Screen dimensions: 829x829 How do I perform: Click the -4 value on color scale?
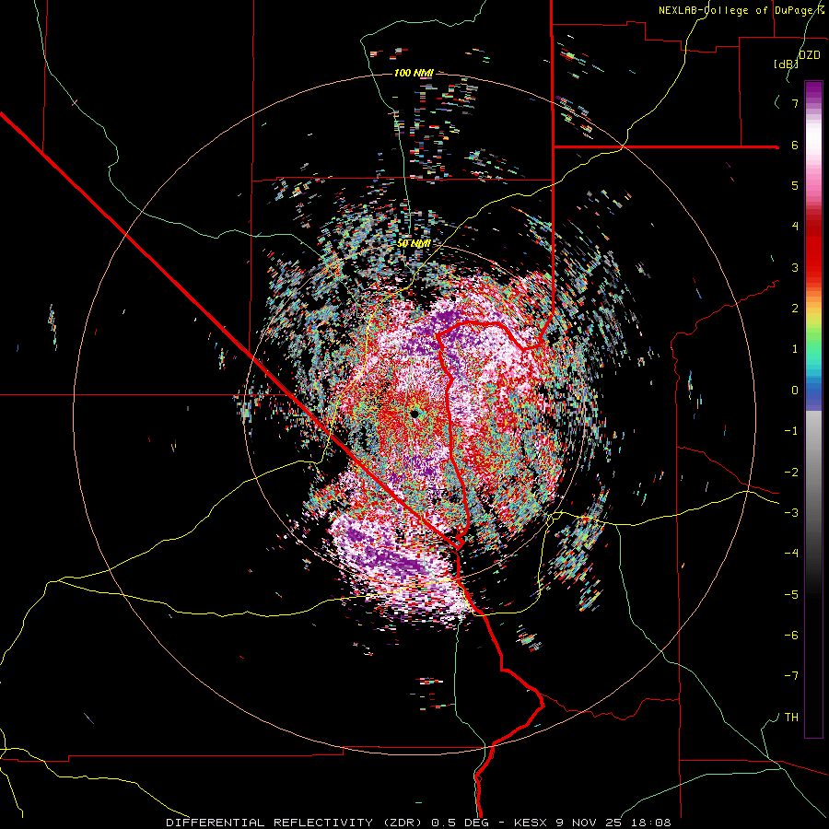pyautogui.click(x=791, y=554)
